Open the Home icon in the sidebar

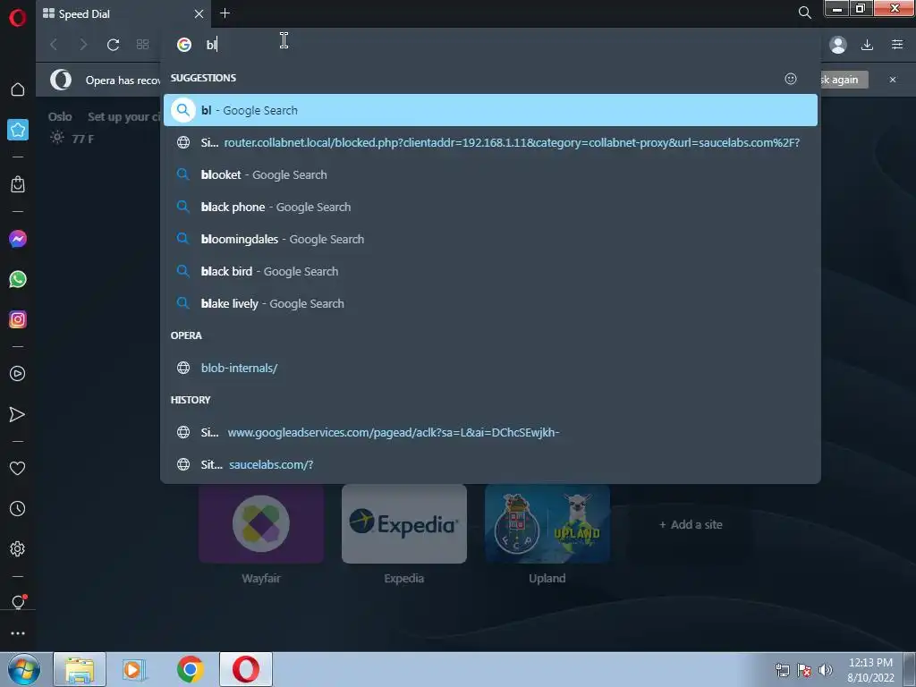(18, 89)
